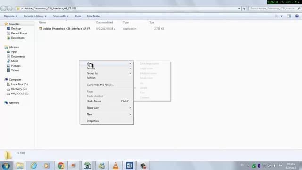Click the Change your view icon
Screen dimensions: 302x170
[x=277, y=16]
